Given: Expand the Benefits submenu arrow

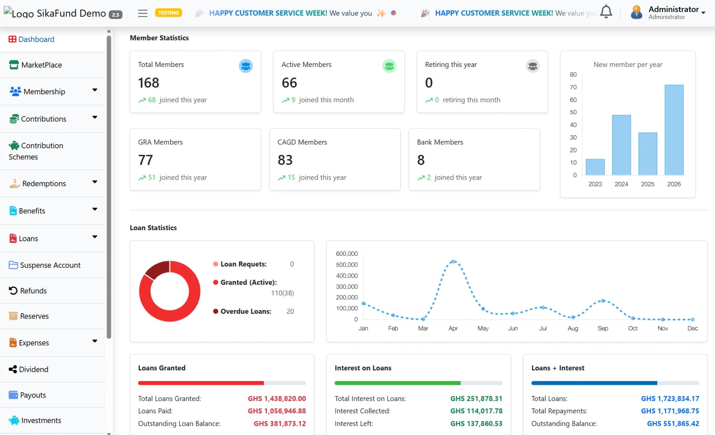Looking at the screenshot, I should pos(95,209).
